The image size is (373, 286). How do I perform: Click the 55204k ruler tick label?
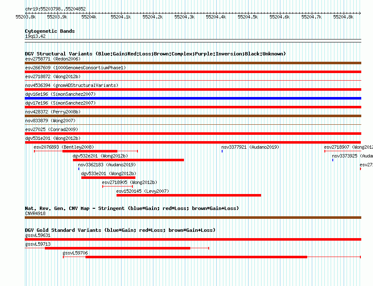[89, 17]
